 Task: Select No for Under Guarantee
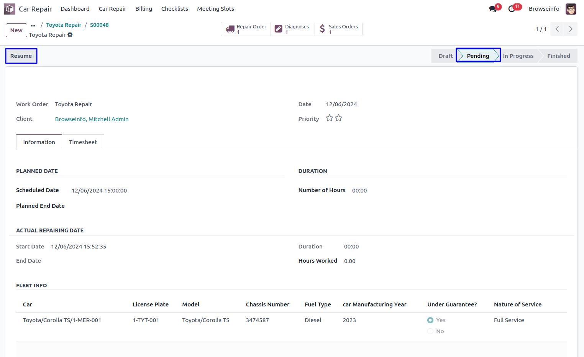(x=430, y=331)
